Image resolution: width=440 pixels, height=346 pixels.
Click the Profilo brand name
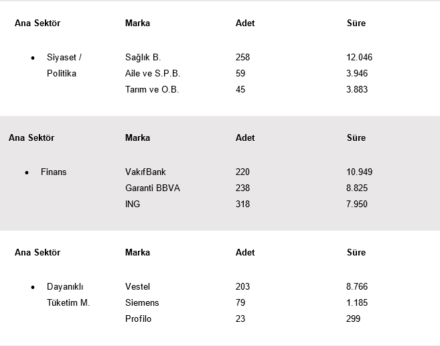coord(138,319)
